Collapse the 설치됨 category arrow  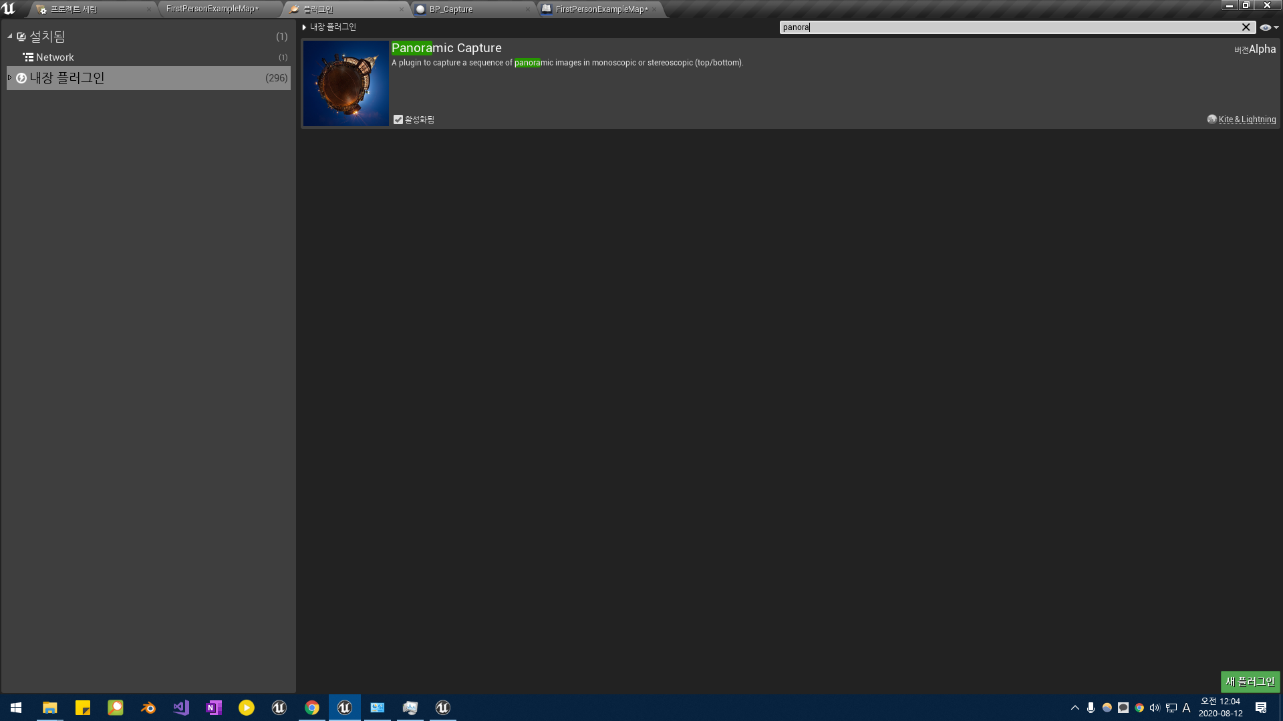(10, 36)
